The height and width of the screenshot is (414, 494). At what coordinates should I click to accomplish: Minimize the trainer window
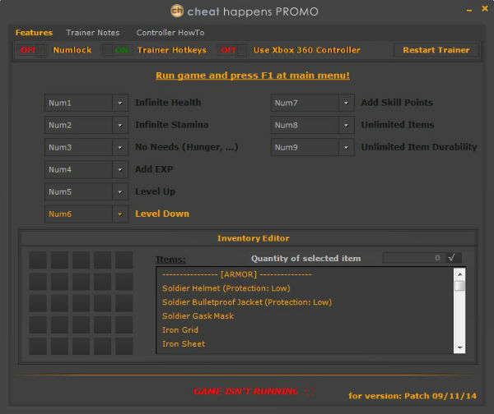point(469,11)
